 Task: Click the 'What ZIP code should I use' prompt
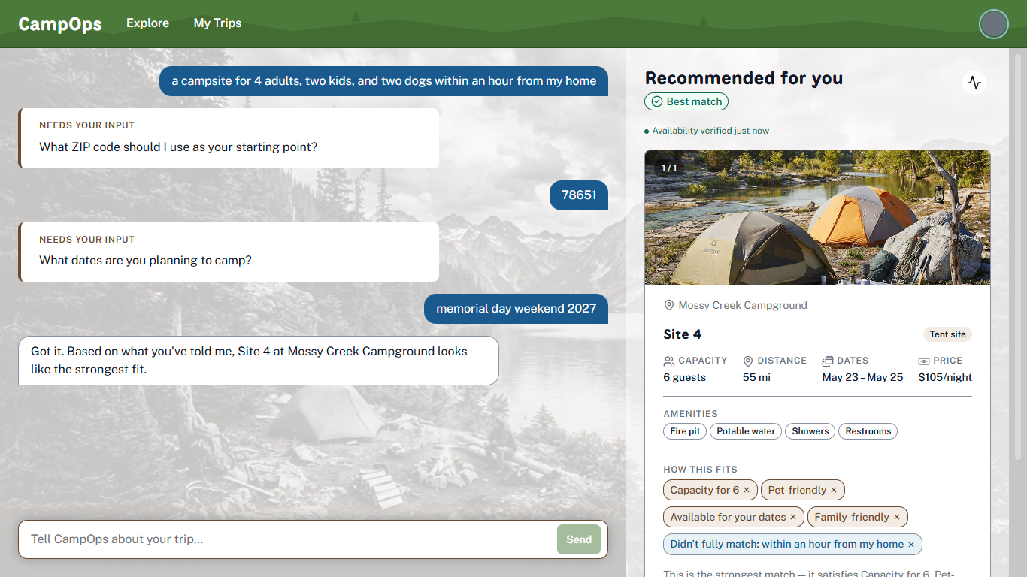click(x=229, y=138)
